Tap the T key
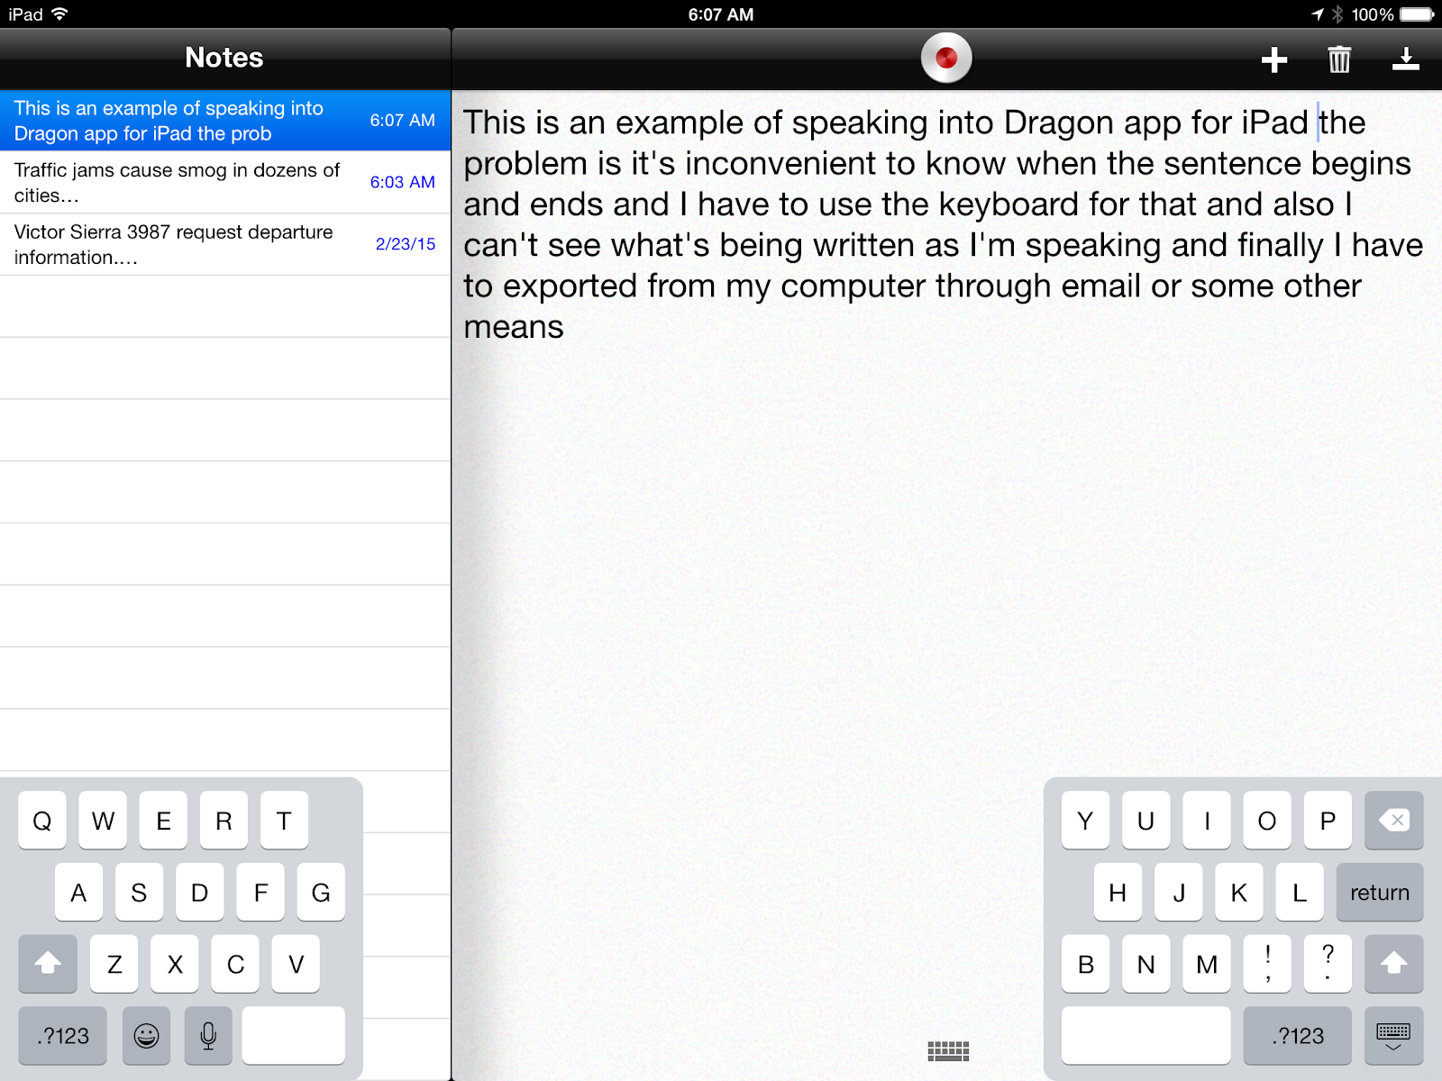Screen dimensions: 1442x1081 pyautogui.click(x=284, y=821)
